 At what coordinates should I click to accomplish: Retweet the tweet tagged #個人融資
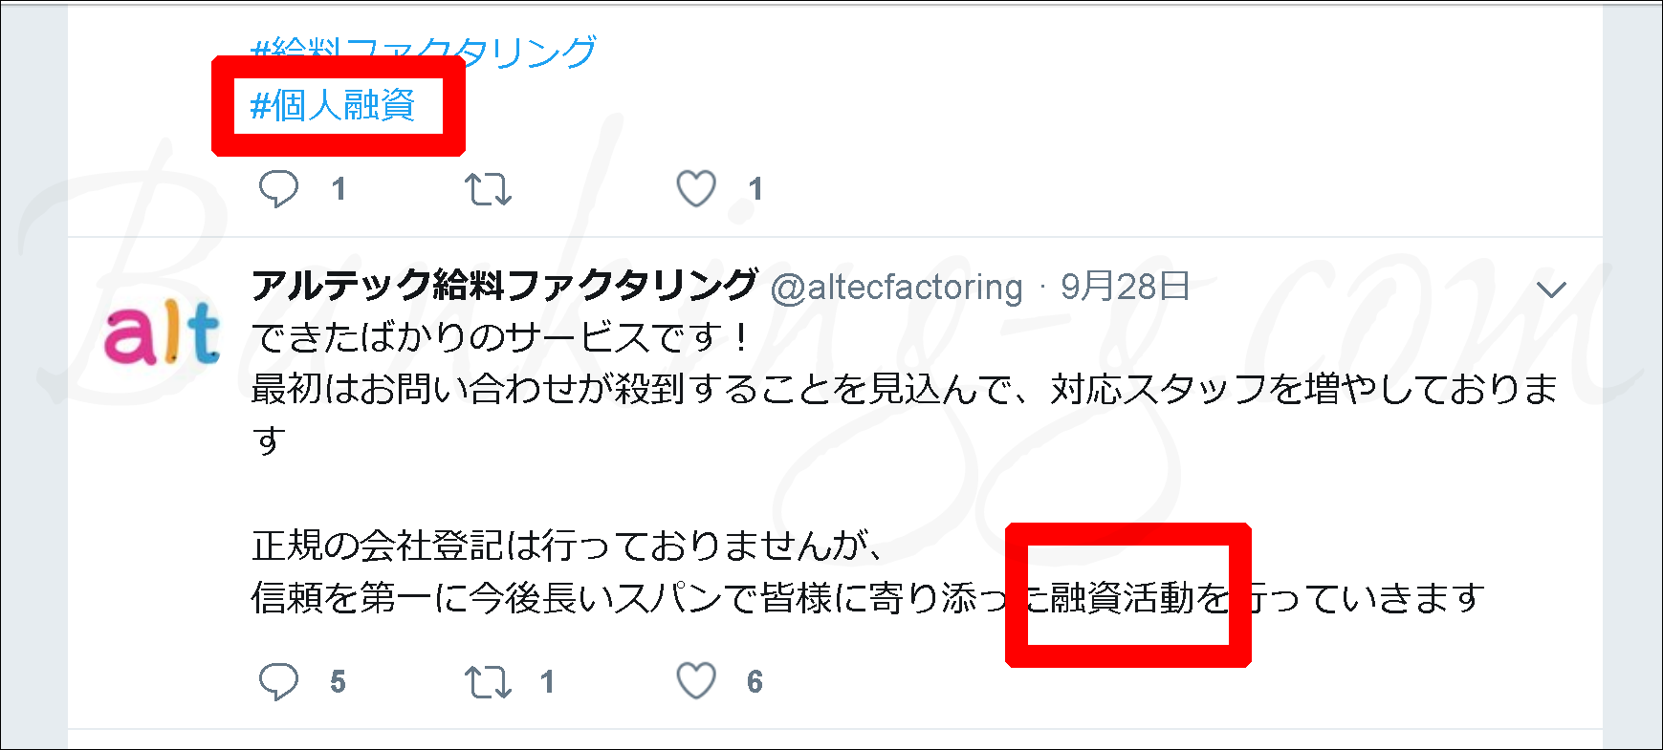(488, 189)
